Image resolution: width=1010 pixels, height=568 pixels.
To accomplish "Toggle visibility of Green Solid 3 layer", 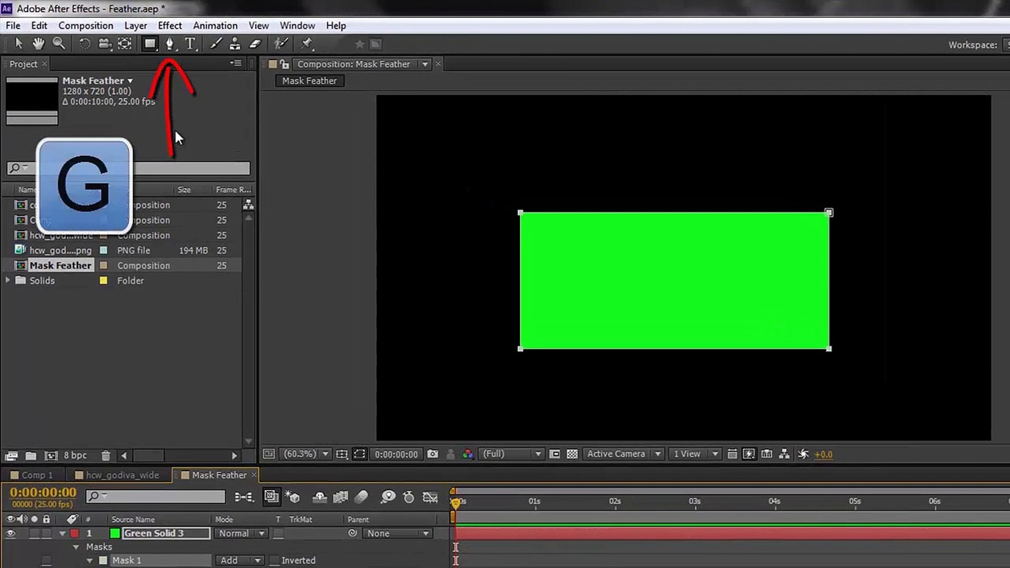I will pyautogui.click(x=11, y=533).
